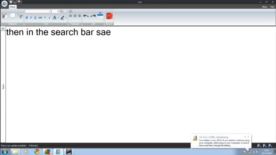Click the taskbar clock
The height and width of the screenshot is (155, 276).
267,152
